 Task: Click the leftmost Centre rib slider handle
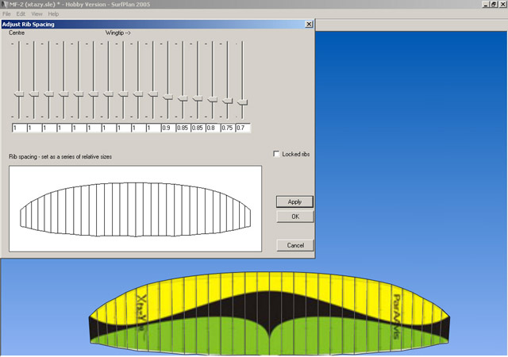tap(19, 94)
